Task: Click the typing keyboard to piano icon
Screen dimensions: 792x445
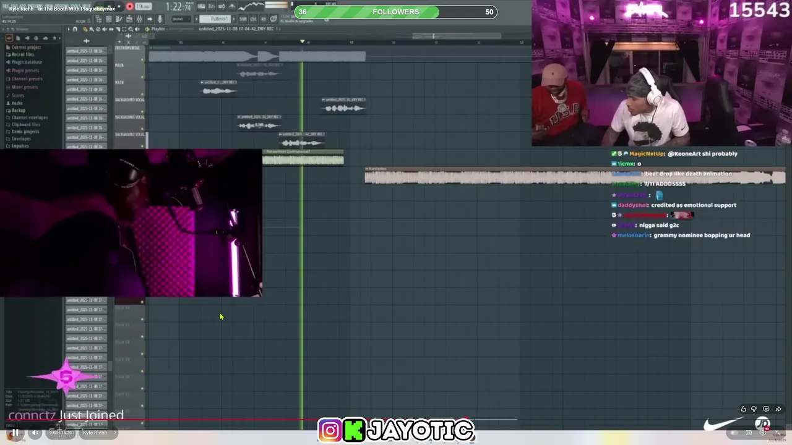Action: point(201,6)
